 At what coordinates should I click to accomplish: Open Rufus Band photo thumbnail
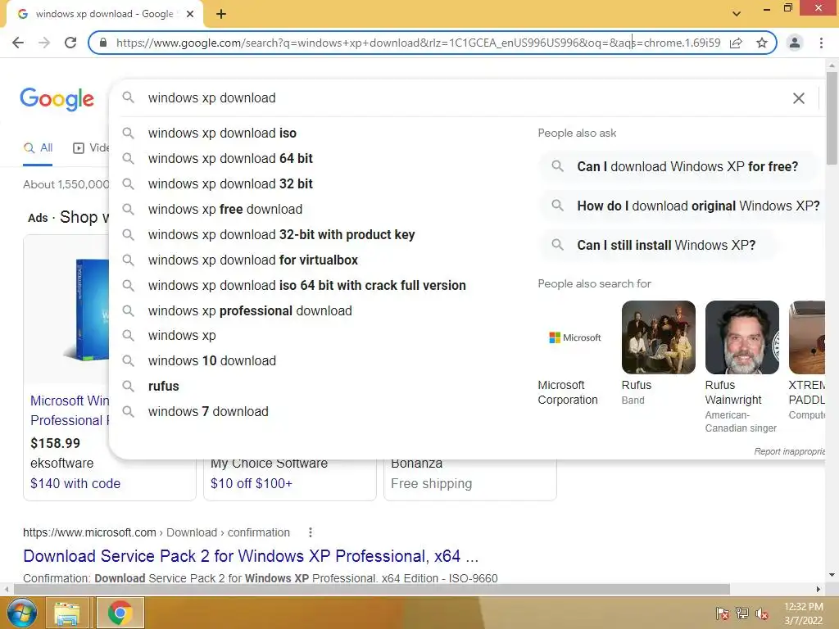click(x=658, y=337)
